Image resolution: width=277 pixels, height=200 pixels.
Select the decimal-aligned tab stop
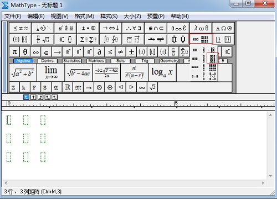click(54, 97)
